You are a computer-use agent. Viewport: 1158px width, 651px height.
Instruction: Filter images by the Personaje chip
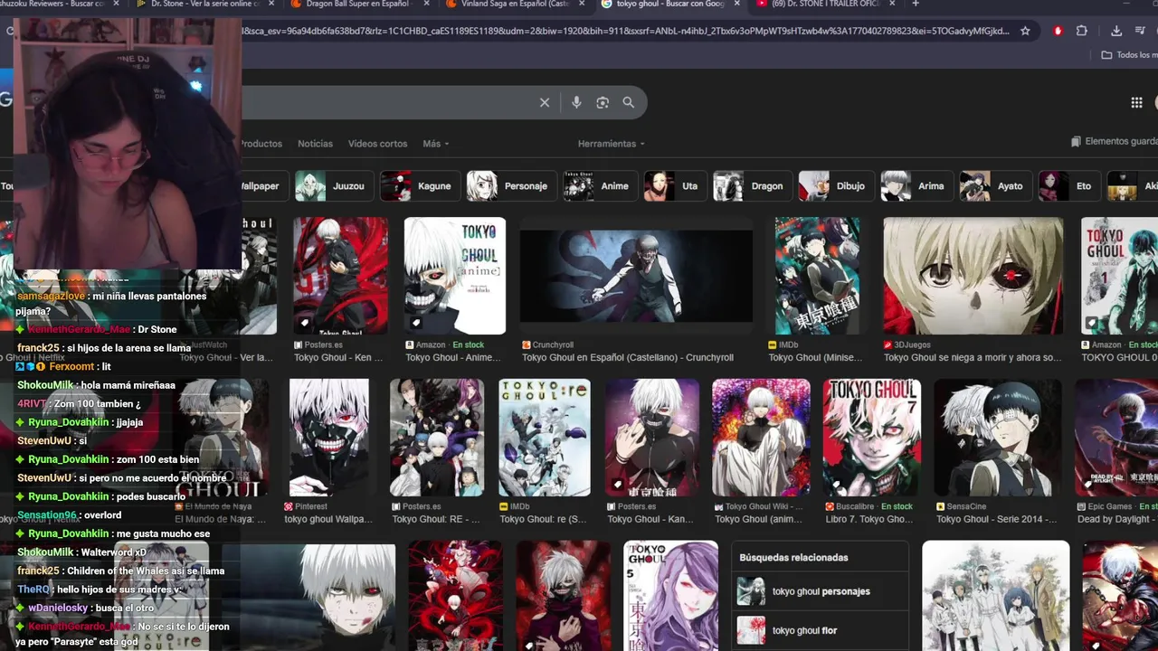pyautogui.click(x=510, y=186)
